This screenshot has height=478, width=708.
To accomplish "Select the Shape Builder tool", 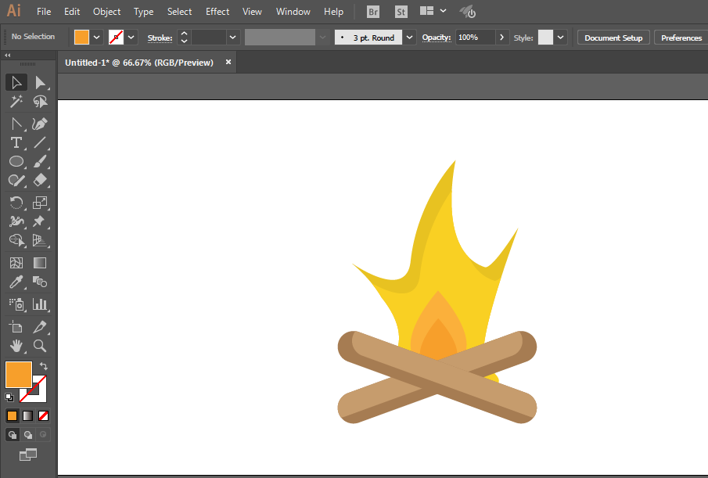I will [x=16, y=241].
